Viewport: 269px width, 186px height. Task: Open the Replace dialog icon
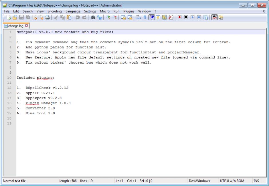pos(99,17)
